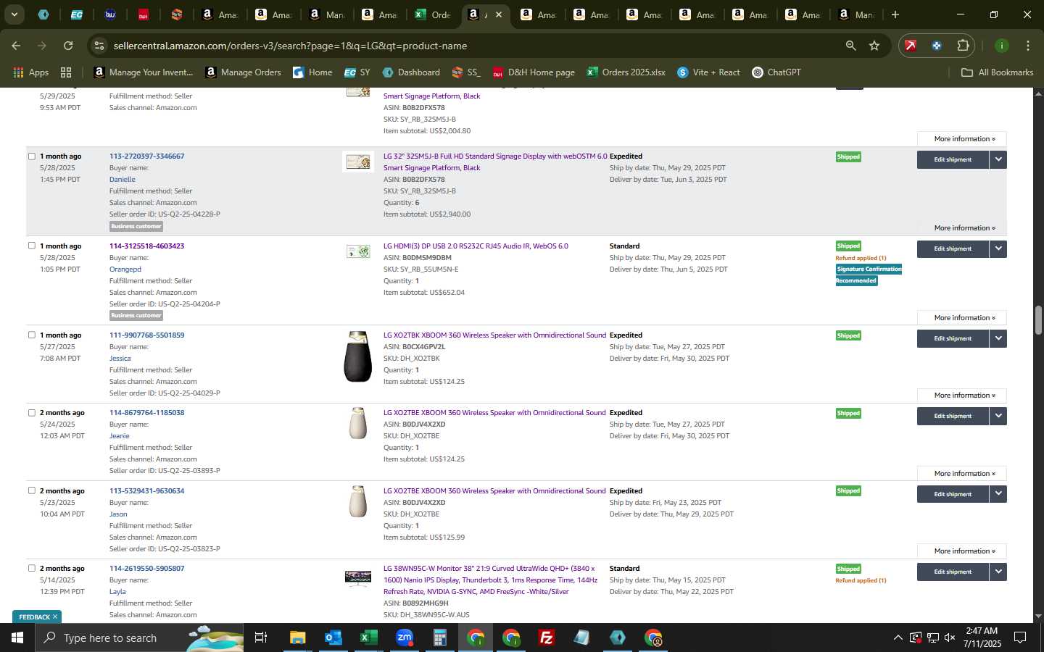Viewport: 1044px width, 652px height.
Task: Switch to the Orders Excel browser tab
Action: tap(432, 14)
